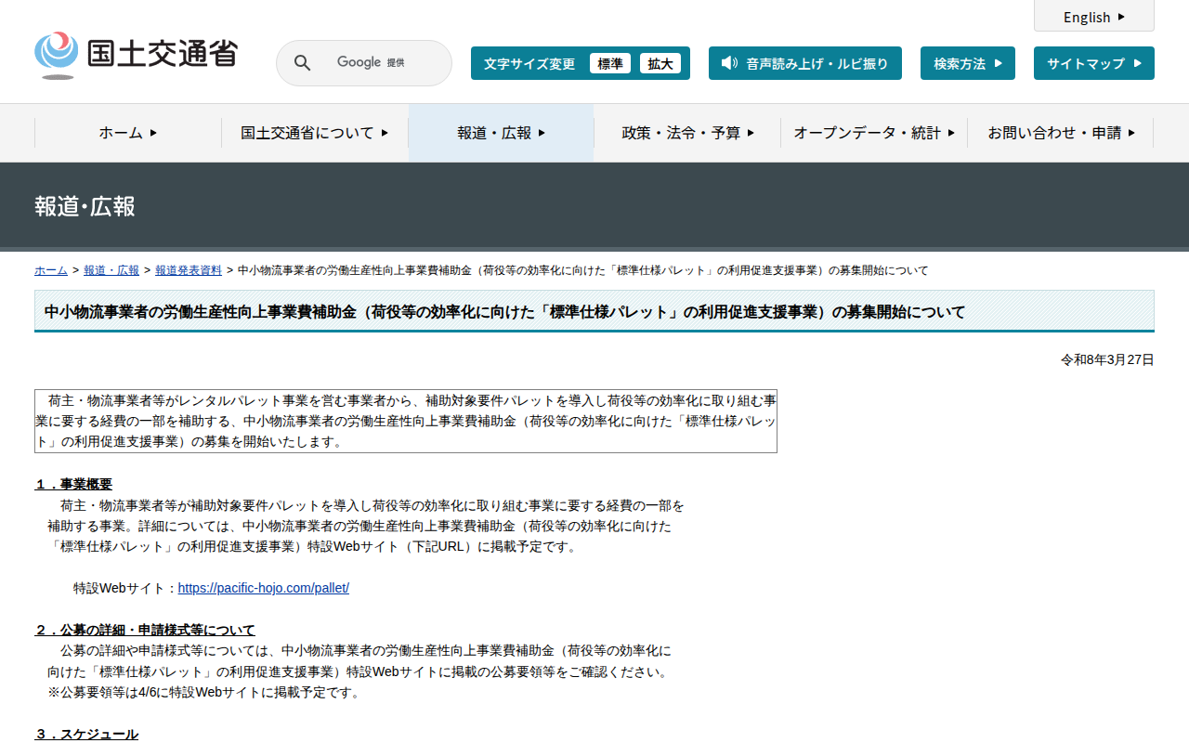Click the ホーム breadcrumb link
Image resolution: width=1189 pixels, height=743 pixels.
[51, 270]
